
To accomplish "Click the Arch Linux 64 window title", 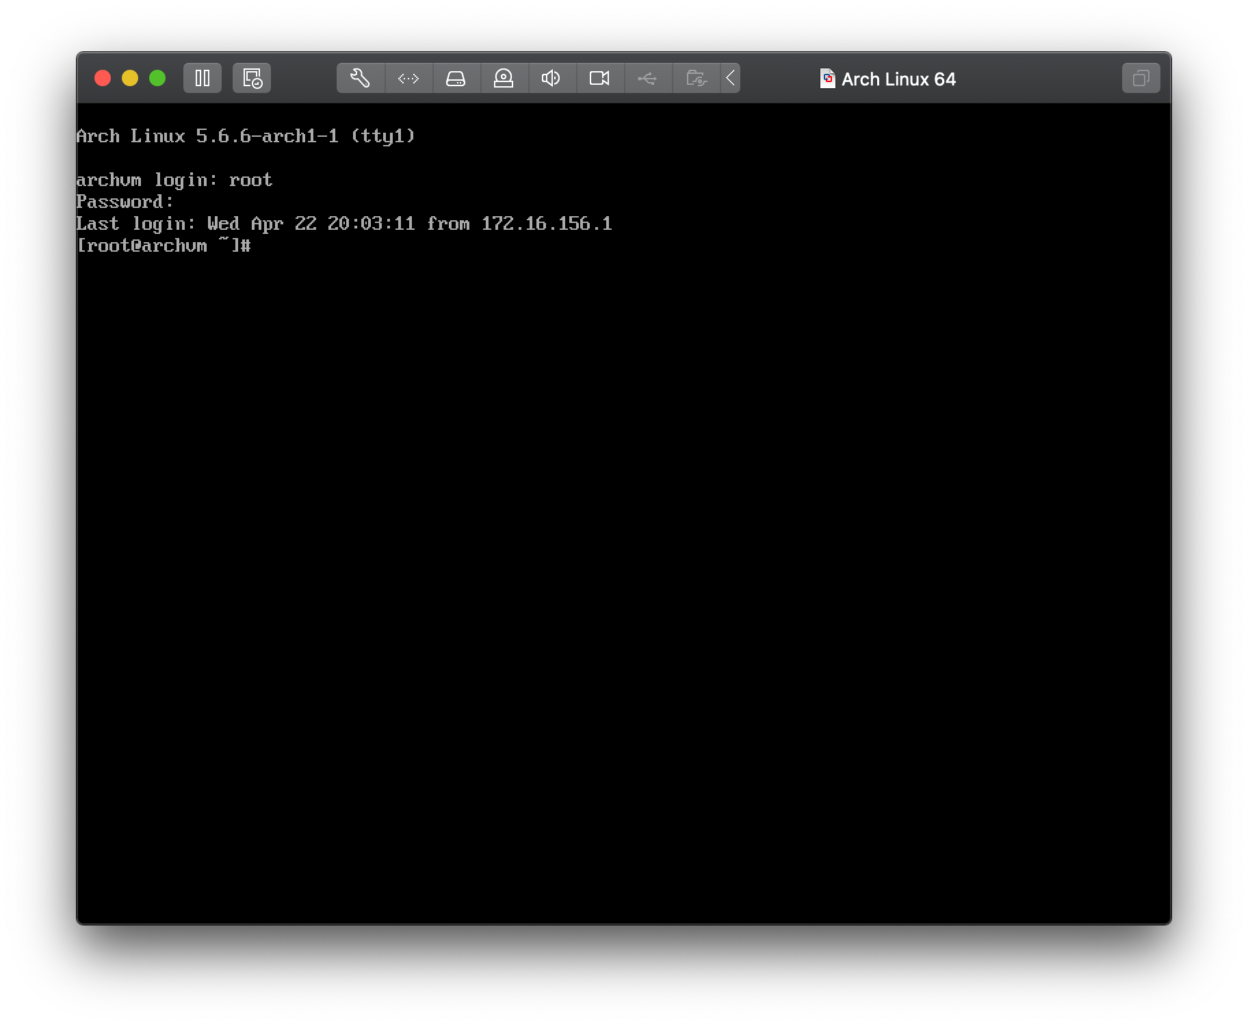I will [898, 79].
